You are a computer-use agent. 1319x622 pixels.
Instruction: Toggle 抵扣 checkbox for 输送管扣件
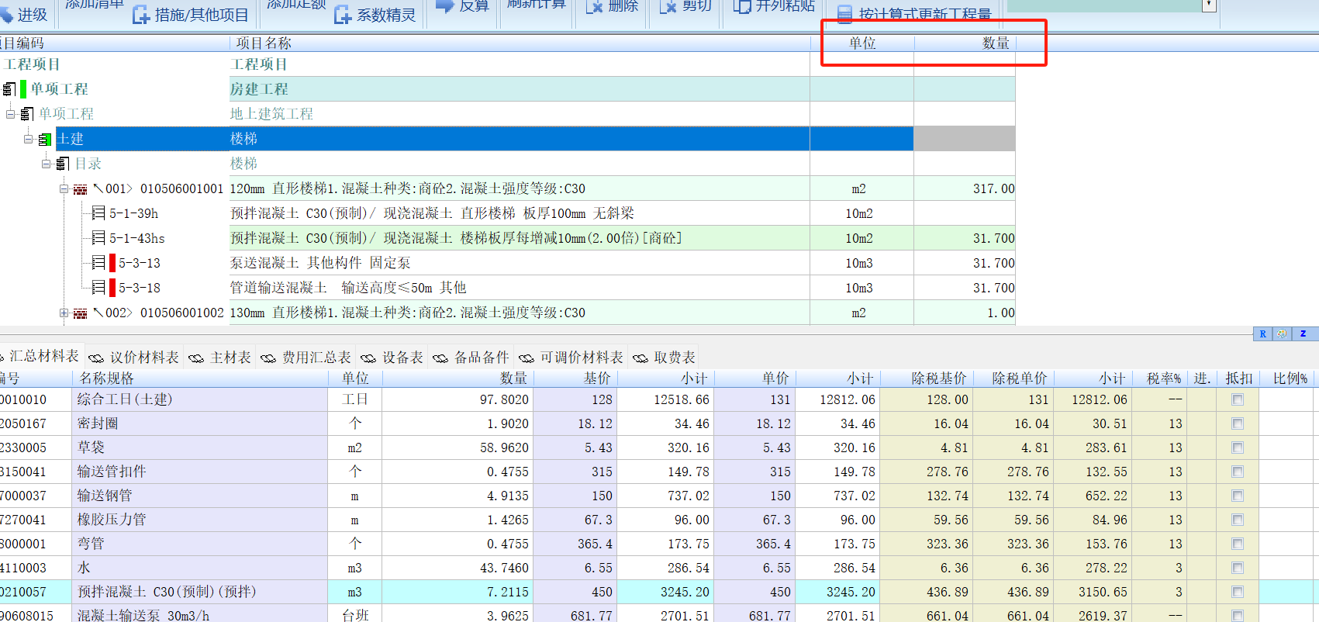[x=1238, y=472]
